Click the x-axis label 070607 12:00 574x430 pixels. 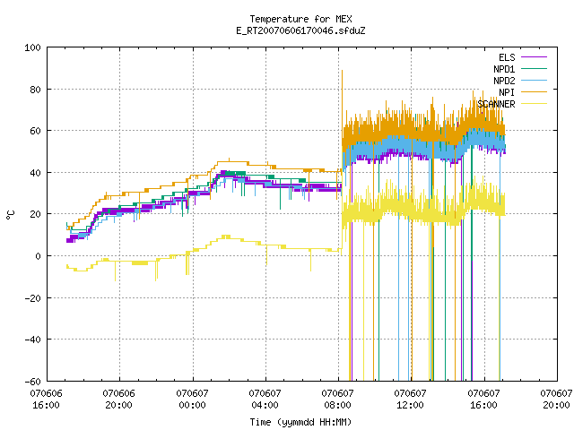(411, 400)
